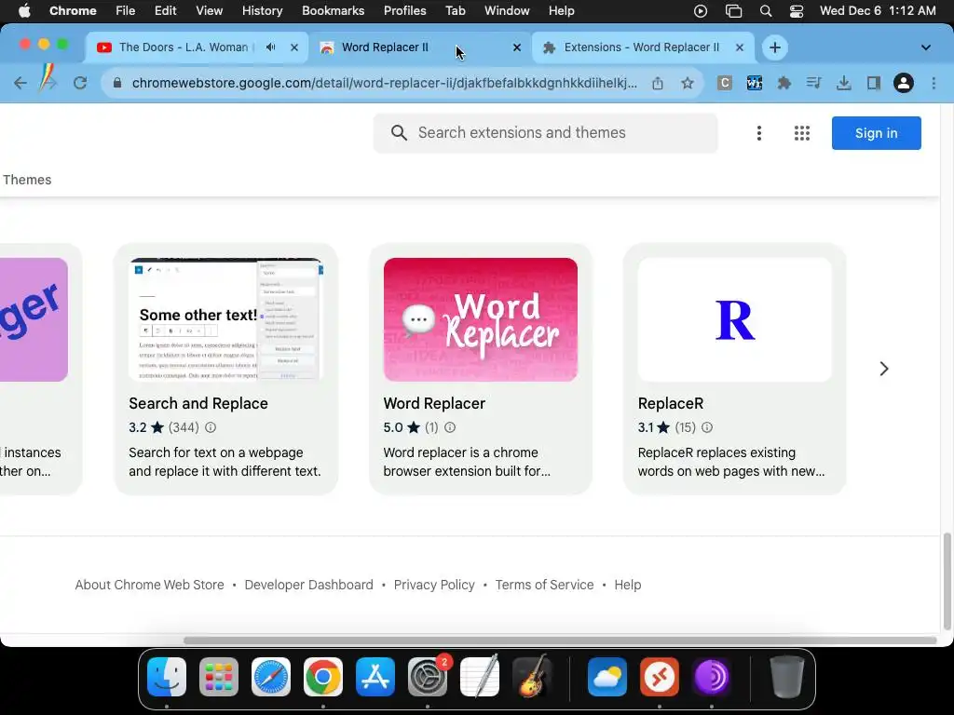This screenshot has height=715, width=954.
Task: Open App Store from the dock
Action: [x=375, y=677]
